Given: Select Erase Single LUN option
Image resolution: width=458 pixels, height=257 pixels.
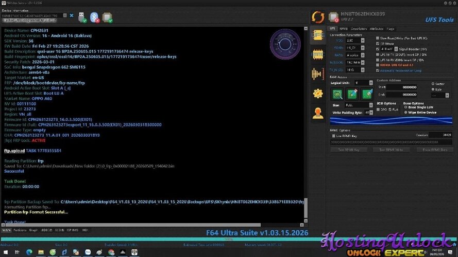Looking at the screenshot, I should (405, 107).
